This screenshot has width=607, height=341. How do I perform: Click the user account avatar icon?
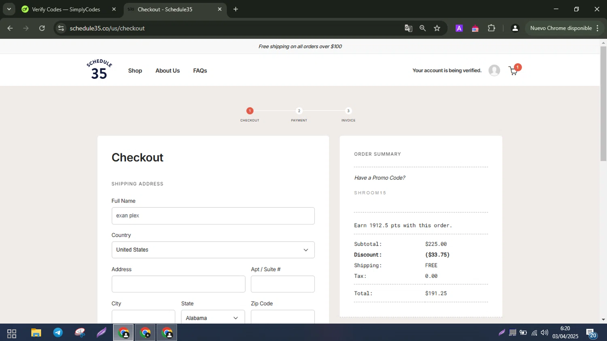coord(494,70)
